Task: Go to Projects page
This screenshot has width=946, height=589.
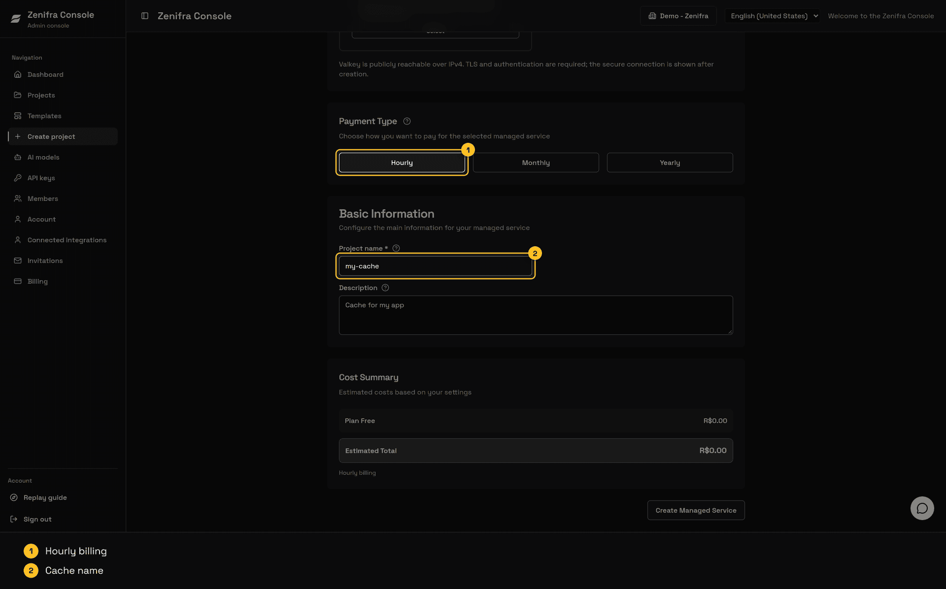Action: tap(63, 95)
